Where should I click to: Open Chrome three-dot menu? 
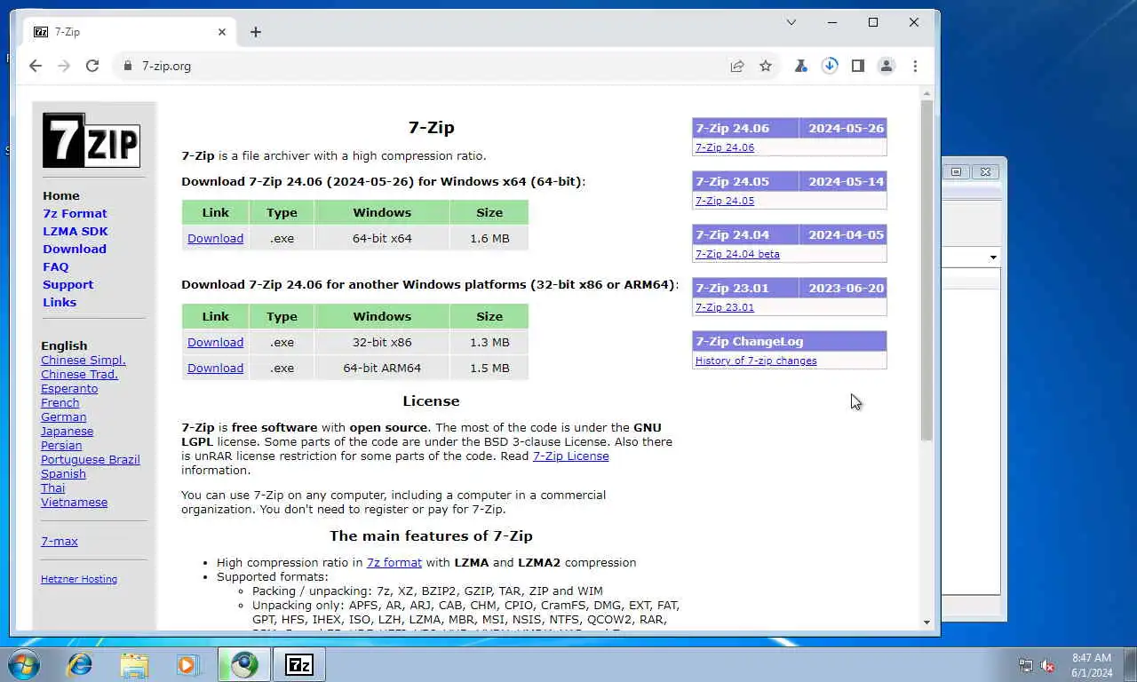915,66
